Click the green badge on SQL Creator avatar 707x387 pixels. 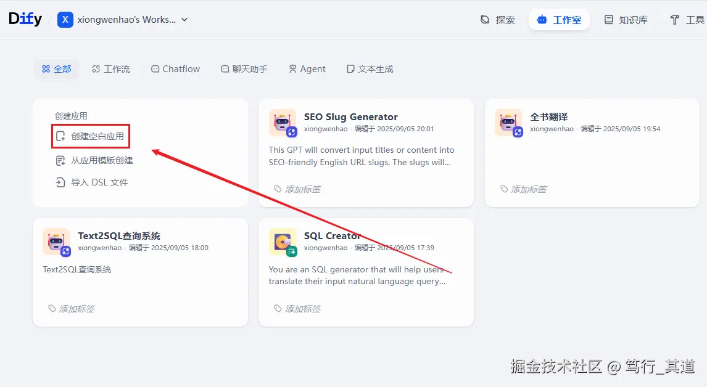[x=292, y=251]
